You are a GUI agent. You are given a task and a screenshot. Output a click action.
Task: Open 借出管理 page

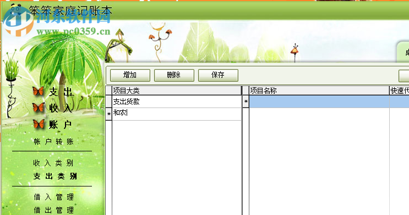[x=54, y=210]
